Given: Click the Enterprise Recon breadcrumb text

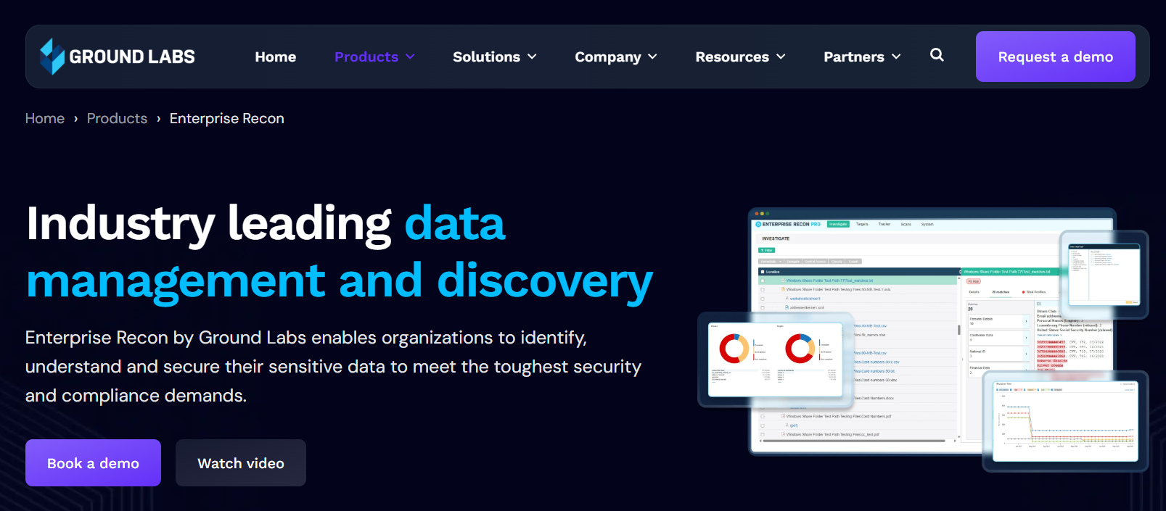Looking at the screenshot, I should tap(227, 118).
